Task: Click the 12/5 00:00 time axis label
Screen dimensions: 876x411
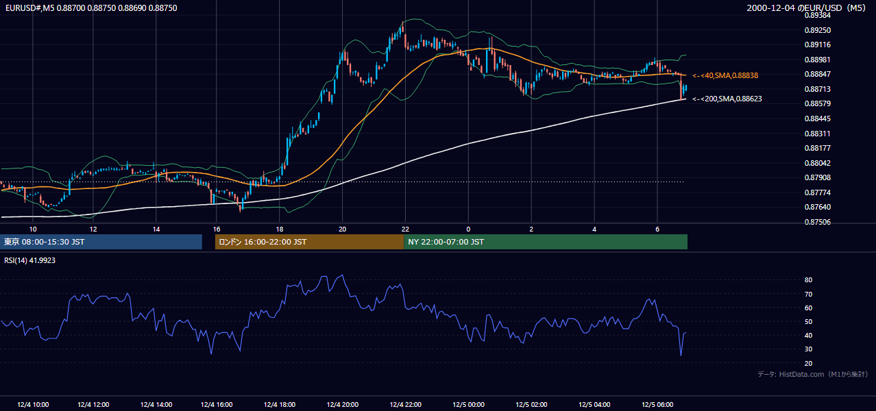Action: coord(468,405)
